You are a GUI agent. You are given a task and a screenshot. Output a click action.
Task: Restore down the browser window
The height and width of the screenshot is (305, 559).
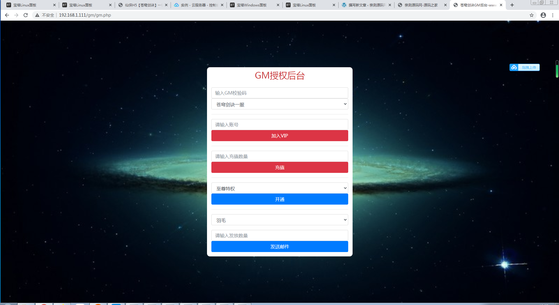pos(542,3)
